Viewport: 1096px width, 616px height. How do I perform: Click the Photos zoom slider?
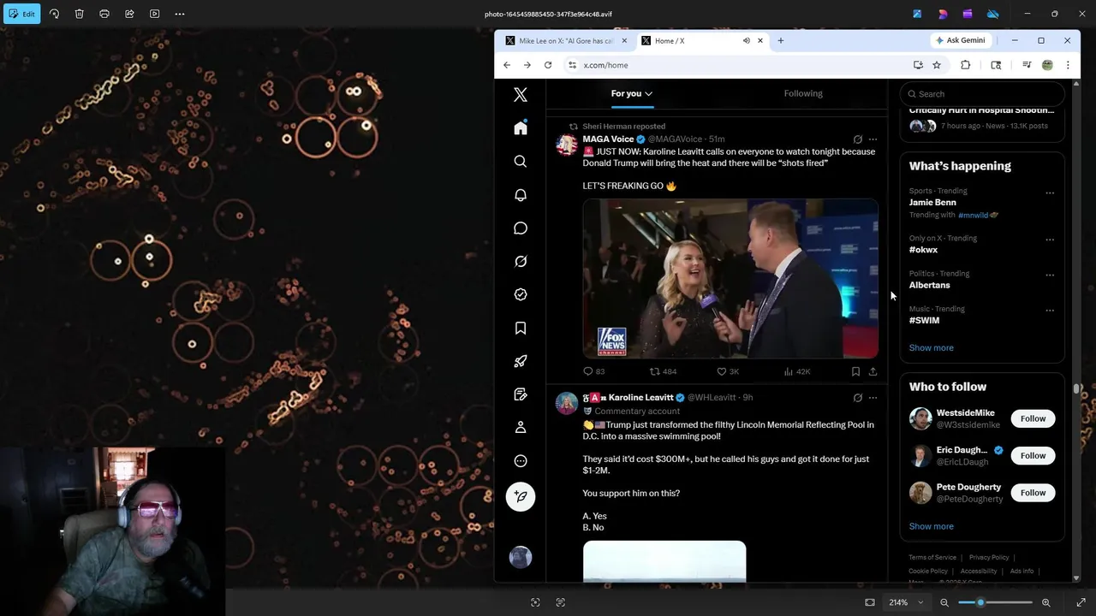(995, 602)
